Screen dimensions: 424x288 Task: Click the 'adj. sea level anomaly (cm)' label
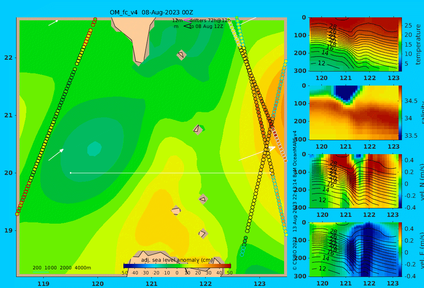coord(177,260)
